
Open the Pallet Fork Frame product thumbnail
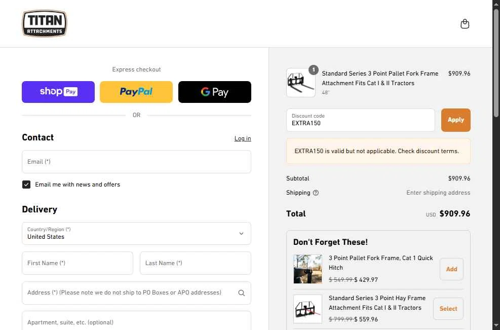[x=301, y=83]
